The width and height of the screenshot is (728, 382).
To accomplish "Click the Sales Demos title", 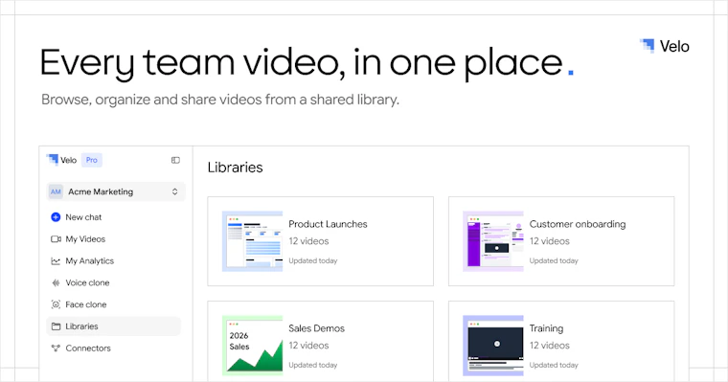I will click(317, 328).
